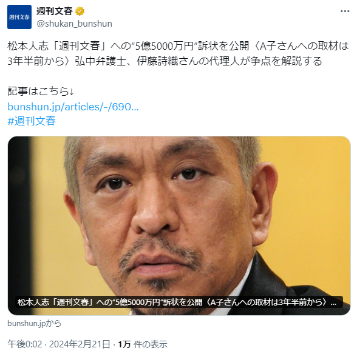
Task: Open the article preview card image
Action: 179,226
